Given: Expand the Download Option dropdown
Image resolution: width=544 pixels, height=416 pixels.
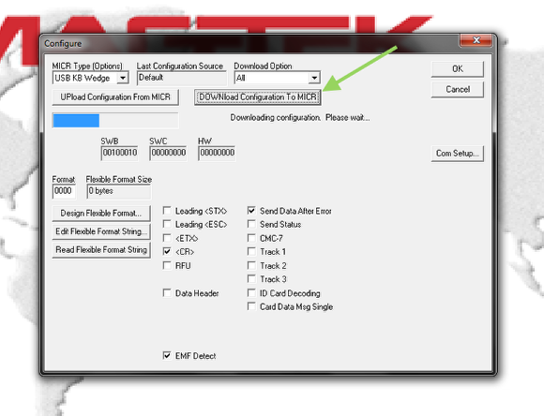Looking at the screenshot, I should click(314, 78).
